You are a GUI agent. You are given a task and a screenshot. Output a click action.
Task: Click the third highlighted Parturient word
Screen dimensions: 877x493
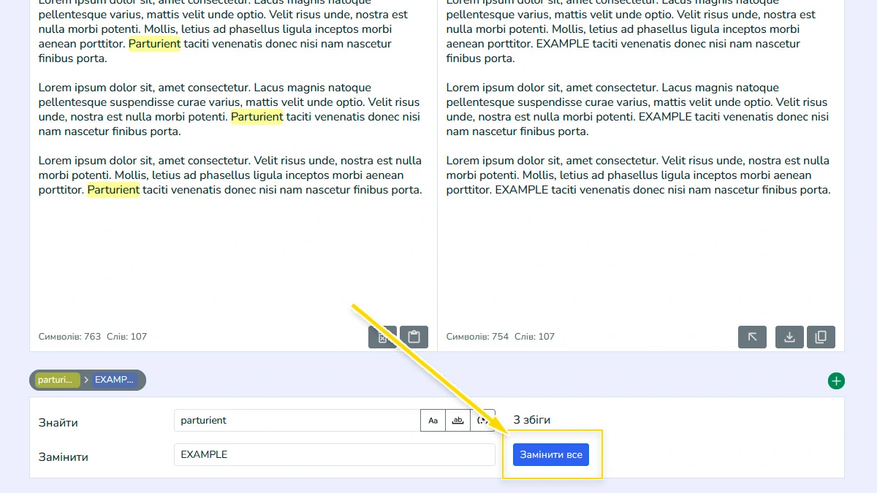click(113, 190)
